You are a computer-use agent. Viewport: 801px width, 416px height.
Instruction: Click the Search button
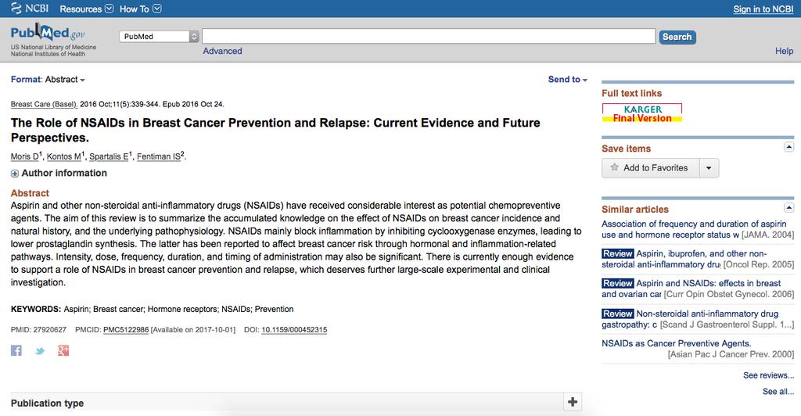pos(677,37)
